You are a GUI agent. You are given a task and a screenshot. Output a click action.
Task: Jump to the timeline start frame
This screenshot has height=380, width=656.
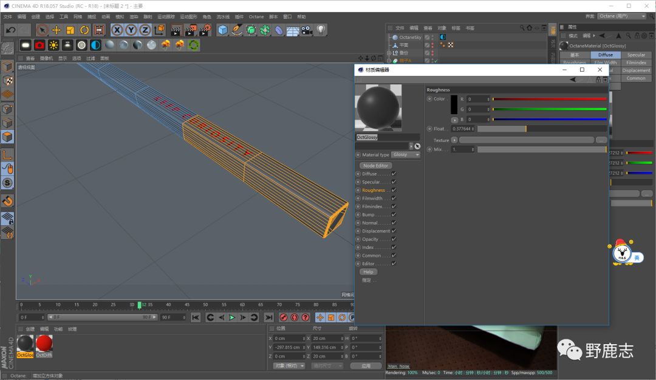point(196,317)
